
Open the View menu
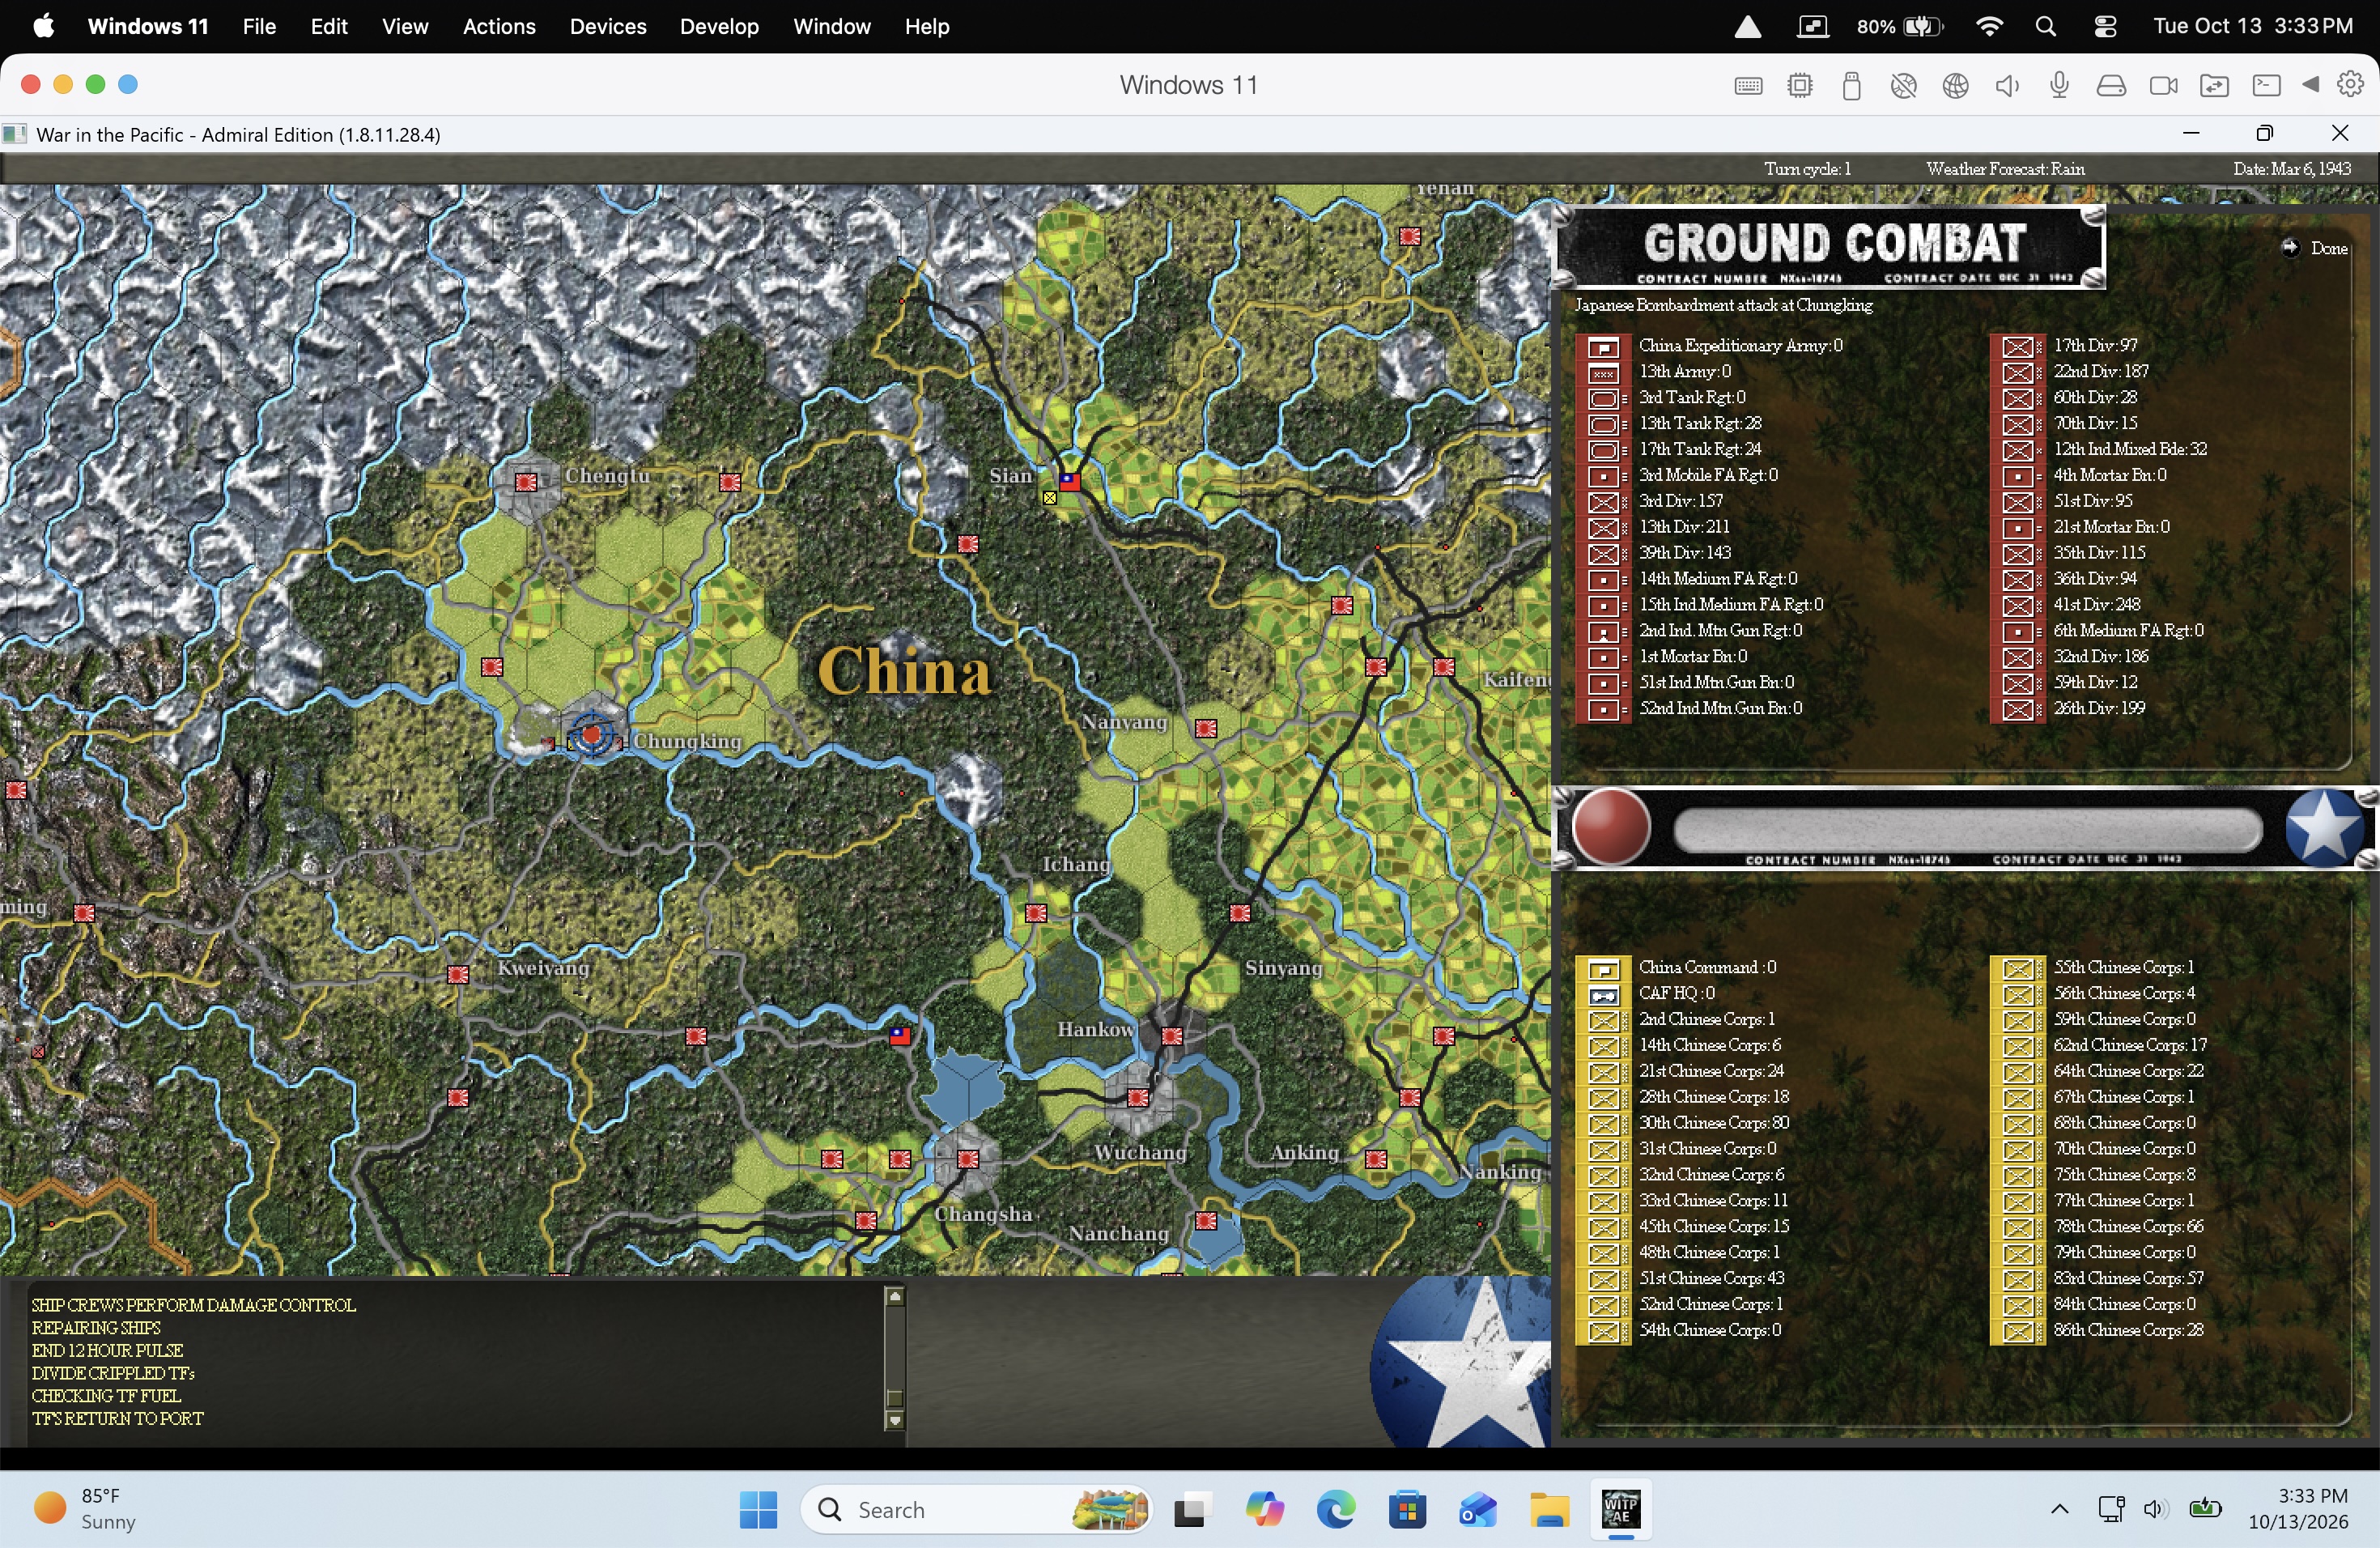(x=405, y=27)
